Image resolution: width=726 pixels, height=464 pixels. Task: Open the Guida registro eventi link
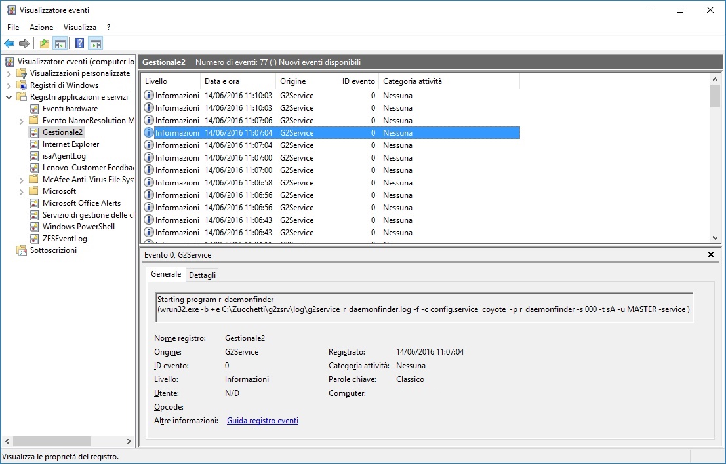pos(262,421)
